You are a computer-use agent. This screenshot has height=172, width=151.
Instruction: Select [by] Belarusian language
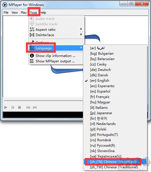[x=115, y=59]
